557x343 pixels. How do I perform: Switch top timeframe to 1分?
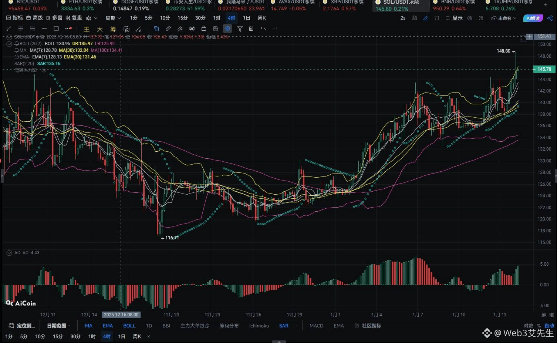pos(134,18)
